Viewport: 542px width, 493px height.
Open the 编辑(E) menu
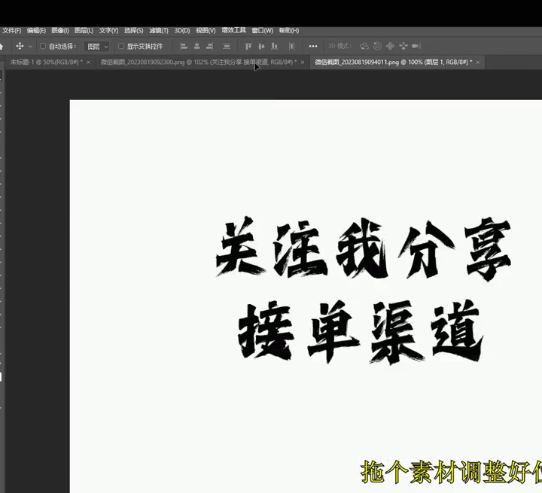(x=36, y=31)
